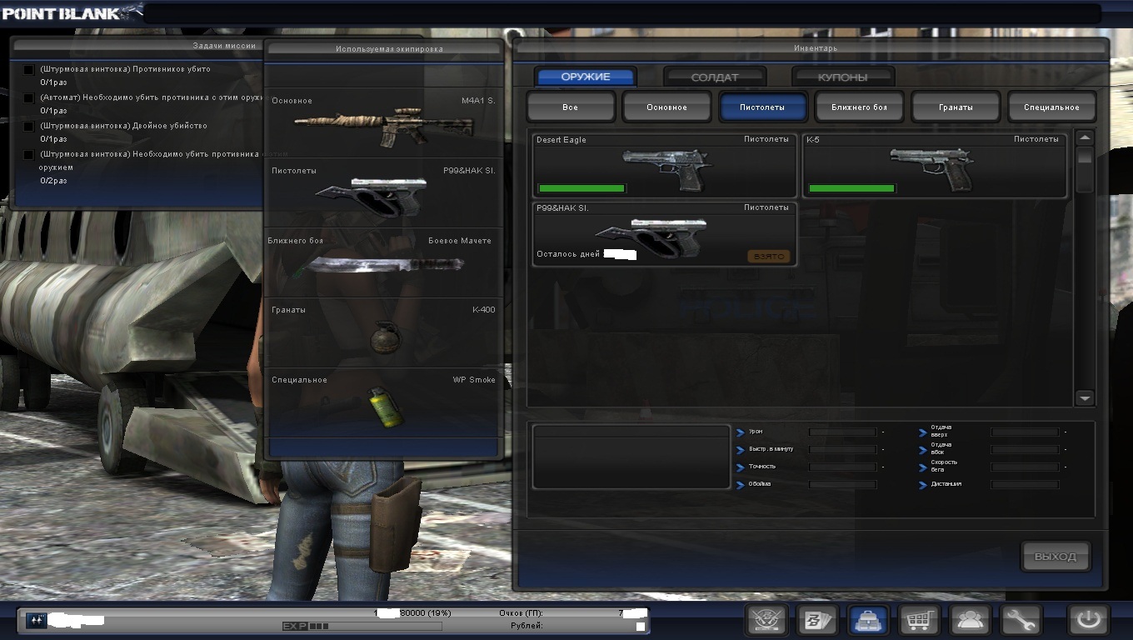Screen dimensions: 1133x640
Task: Open the shop cart icon
Action: click(x=919, y=621)
